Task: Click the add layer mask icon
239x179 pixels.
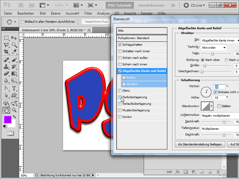Action: (186, 172)
